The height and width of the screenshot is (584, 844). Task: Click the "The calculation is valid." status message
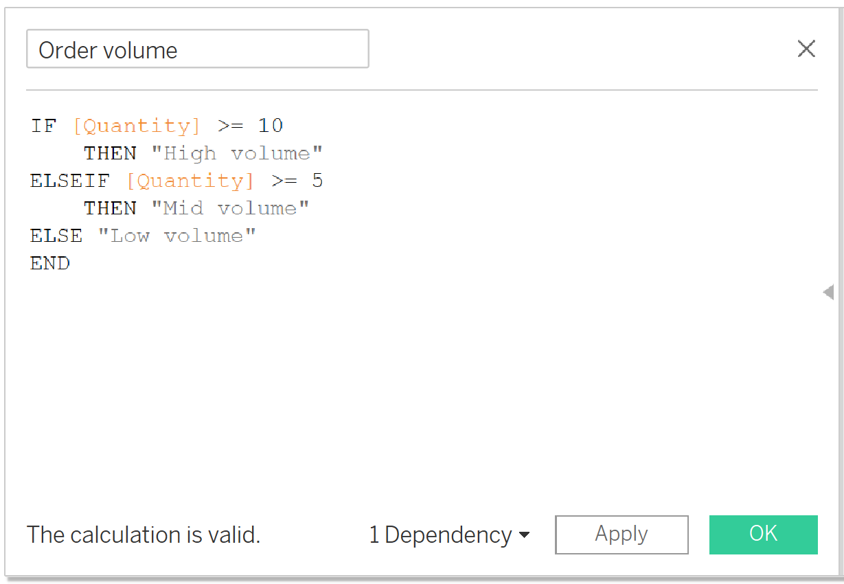click(144, 535)
